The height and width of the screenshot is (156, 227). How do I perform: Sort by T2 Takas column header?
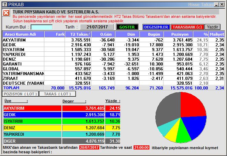pos(78,34)
